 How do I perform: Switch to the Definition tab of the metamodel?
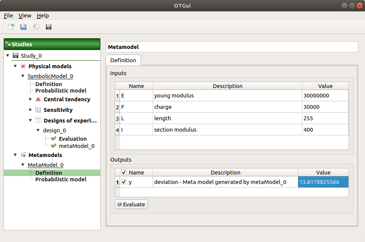[x=123, y=60]
